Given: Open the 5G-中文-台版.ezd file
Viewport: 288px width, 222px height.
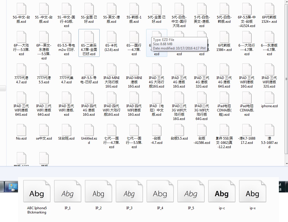Looking at the screenshot, I should point(21,9).
